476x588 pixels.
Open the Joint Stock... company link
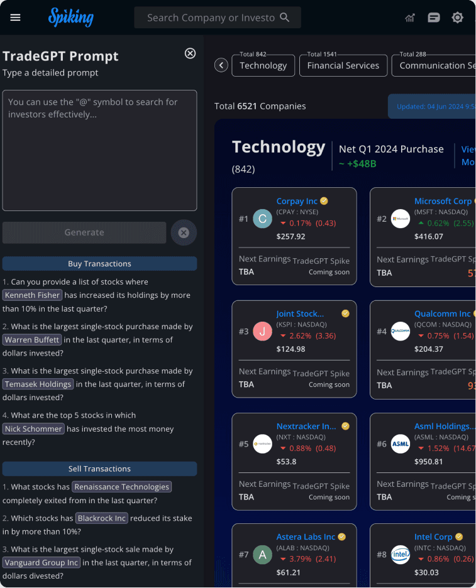coord(300,314)
